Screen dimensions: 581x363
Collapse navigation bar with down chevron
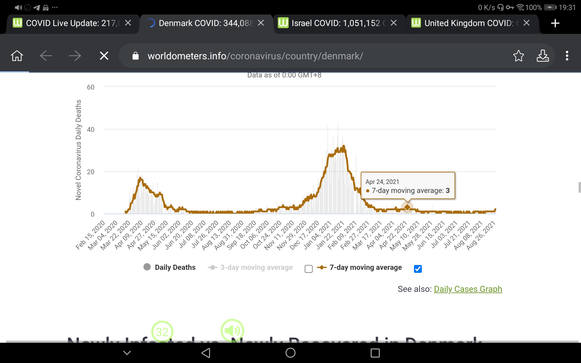(127, 353)
